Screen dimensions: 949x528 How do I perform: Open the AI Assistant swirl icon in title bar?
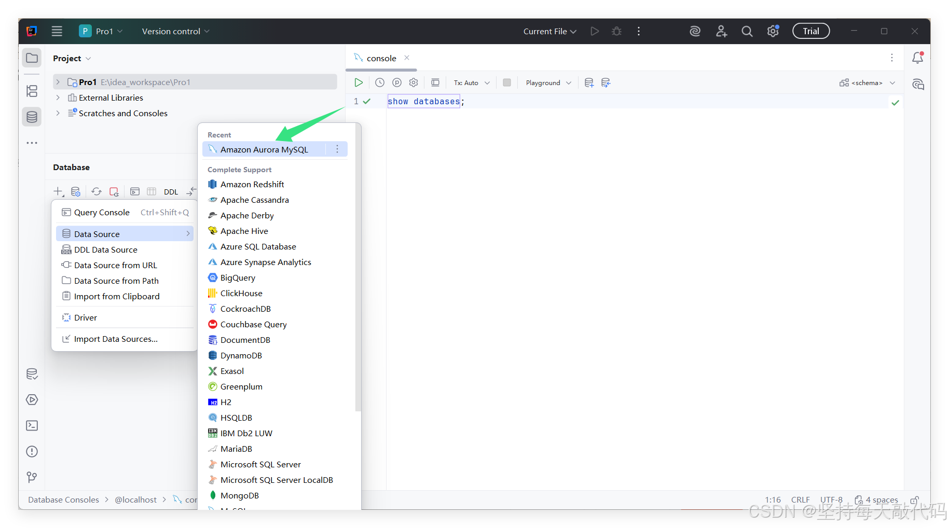click(695, 31)
